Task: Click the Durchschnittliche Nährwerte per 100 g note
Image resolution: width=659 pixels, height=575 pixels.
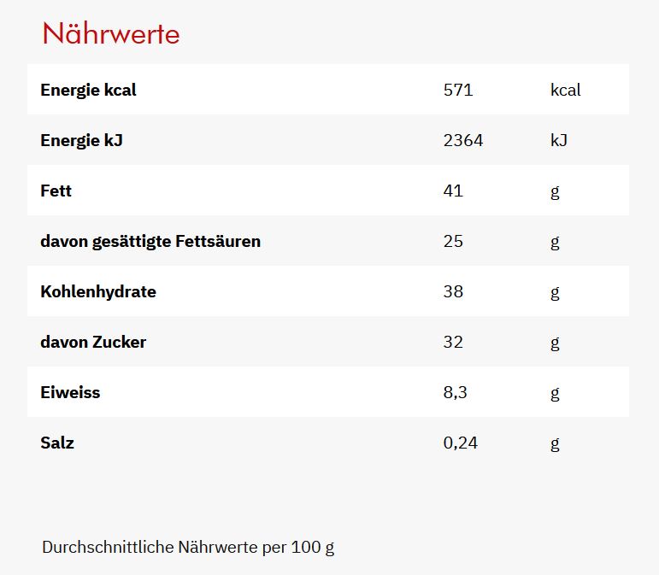Action: [188, 548]
